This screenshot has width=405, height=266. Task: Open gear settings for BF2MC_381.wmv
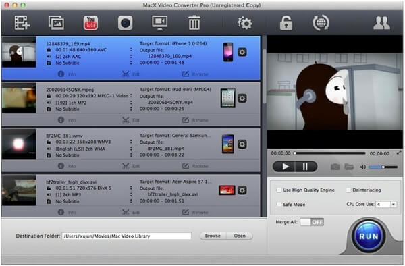click(242, 144)
